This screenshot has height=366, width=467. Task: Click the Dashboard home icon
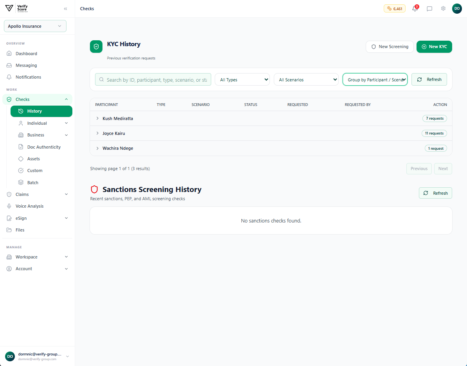9,54
